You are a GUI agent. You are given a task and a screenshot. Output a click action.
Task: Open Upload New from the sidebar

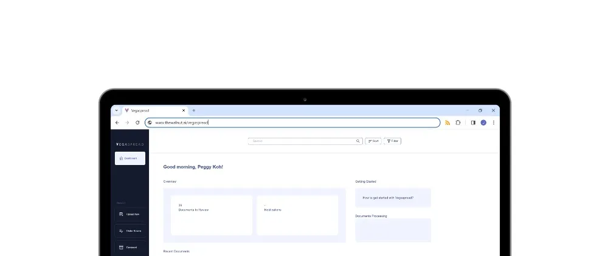click(130, 214)
